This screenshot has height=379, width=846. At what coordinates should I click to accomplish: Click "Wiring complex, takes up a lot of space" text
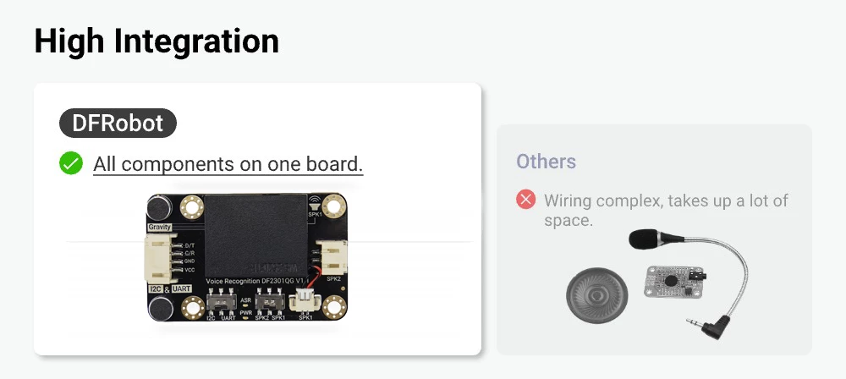665,210
